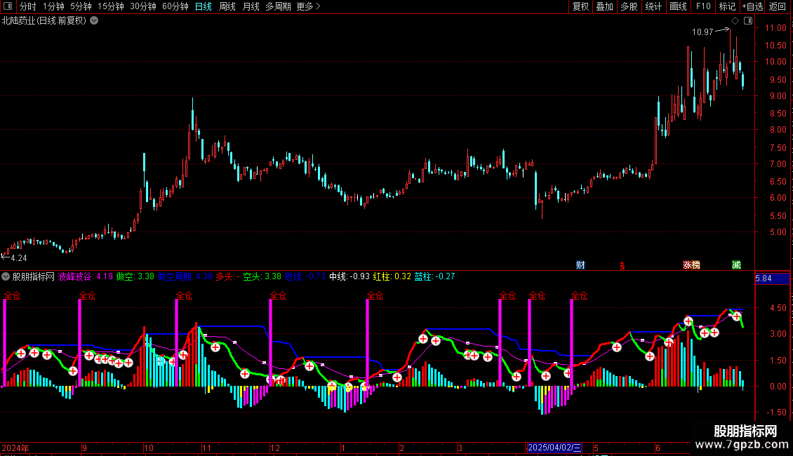Open the 多周期 multi-period view
Viewport: 793px width, 456px height.
pos(278,6)
